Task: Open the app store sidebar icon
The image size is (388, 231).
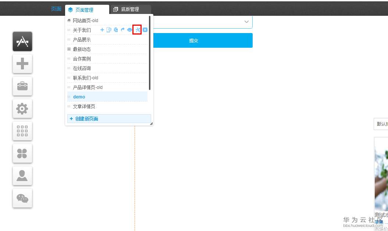Action: [22, 41]
